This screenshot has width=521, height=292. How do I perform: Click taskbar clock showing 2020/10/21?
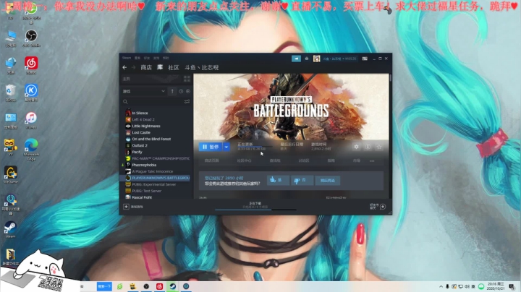496,286
